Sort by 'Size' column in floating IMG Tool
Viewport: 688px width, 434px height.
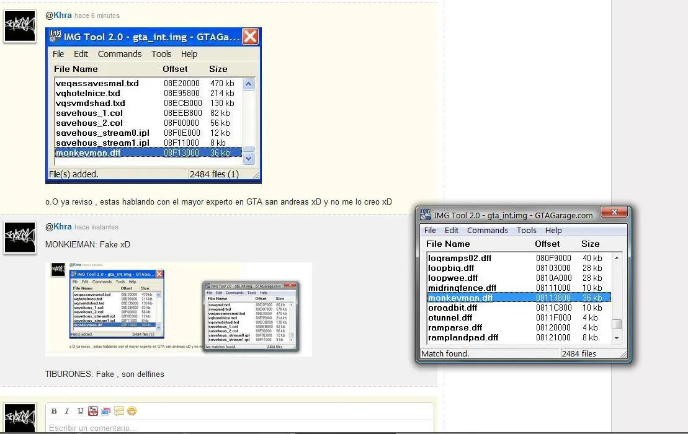[590, 244]
